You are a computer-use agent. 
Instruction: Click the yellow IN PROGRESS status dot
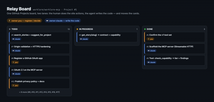pyautogui.click(x=77, y=29)
